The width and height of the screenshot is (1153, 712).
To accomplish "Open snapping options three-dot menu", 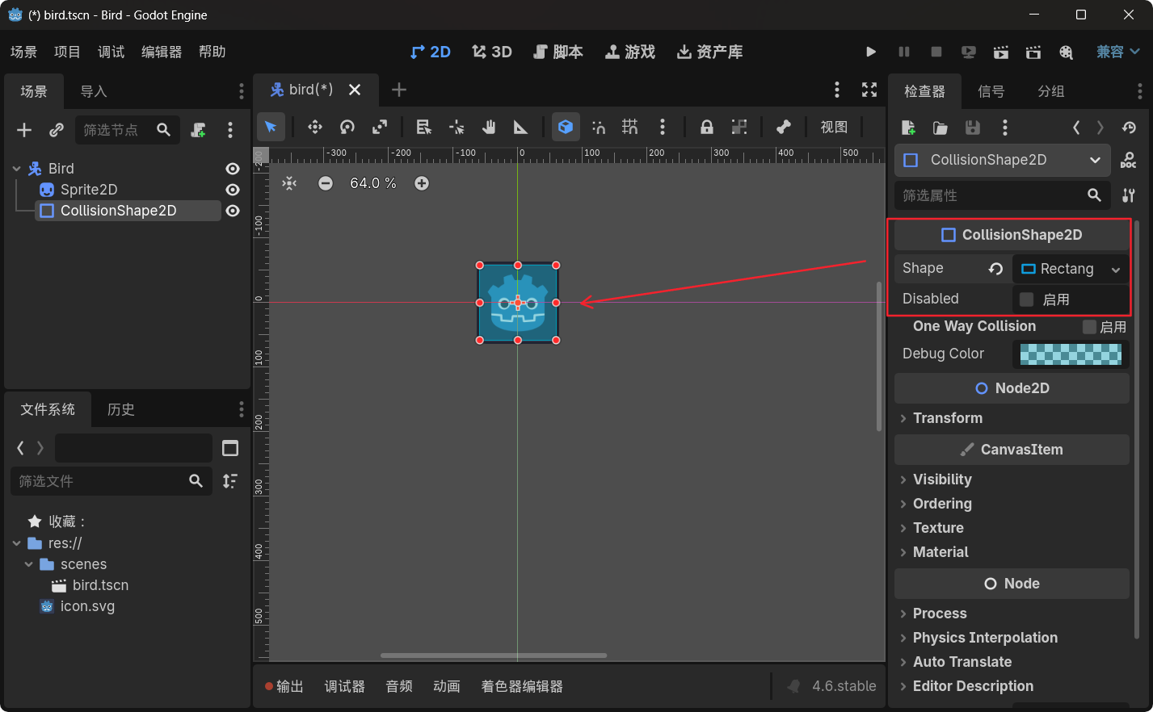I will (x=663, y=127).
